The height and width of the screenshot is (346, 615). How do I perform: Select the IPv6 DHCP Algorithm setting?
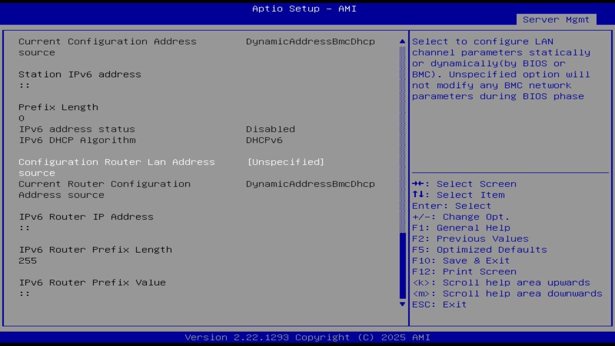pos(77,140)
